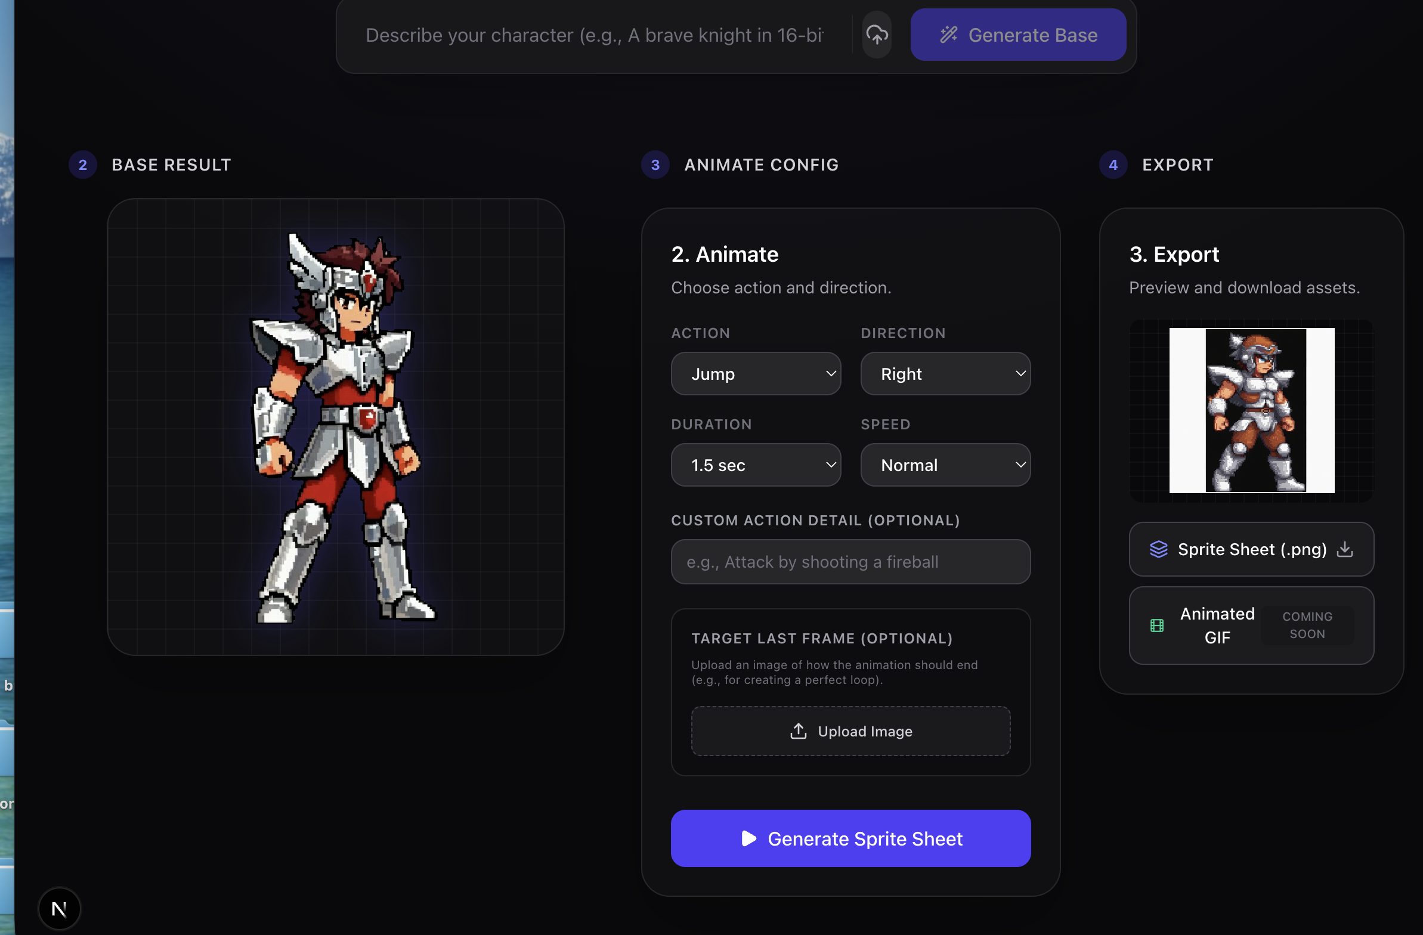This screenshot has height=935, width=1423.
Task: Click the layers icon on Sprite Sheet button
Action: pos(1160,549)
